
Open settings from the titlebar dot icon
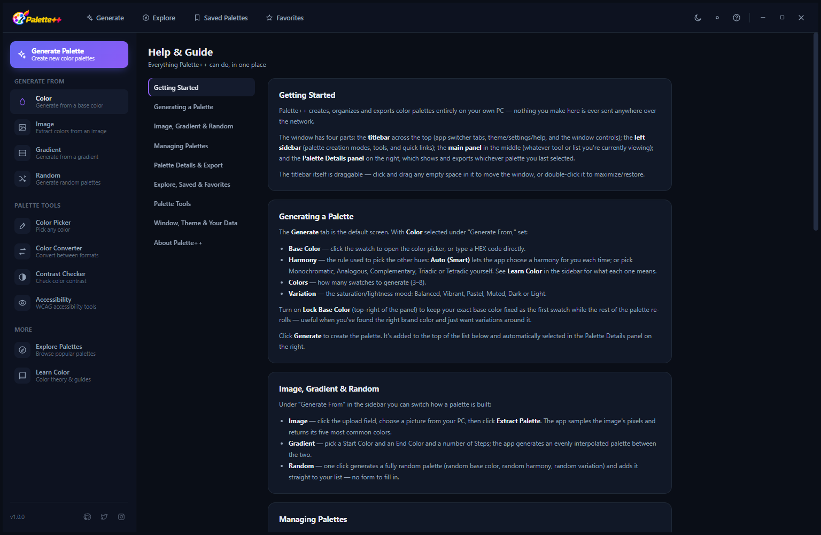click(717, 18)
